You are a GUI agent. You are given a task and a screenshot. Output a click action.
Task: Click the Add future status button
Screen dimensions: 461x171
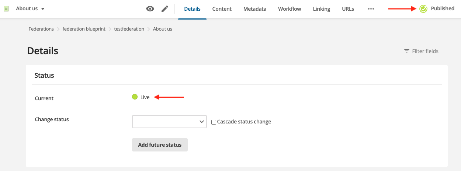point(160,145)
